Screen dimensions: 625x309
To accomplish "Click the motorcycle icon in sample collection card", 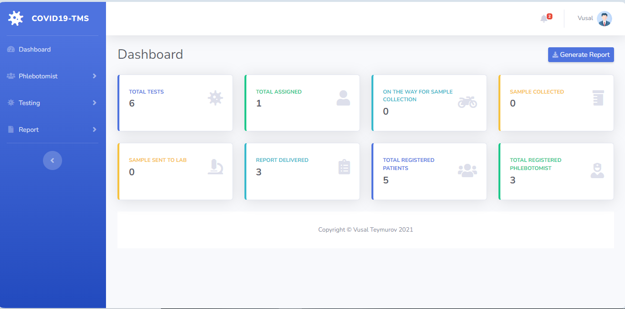I will (467, 102).
